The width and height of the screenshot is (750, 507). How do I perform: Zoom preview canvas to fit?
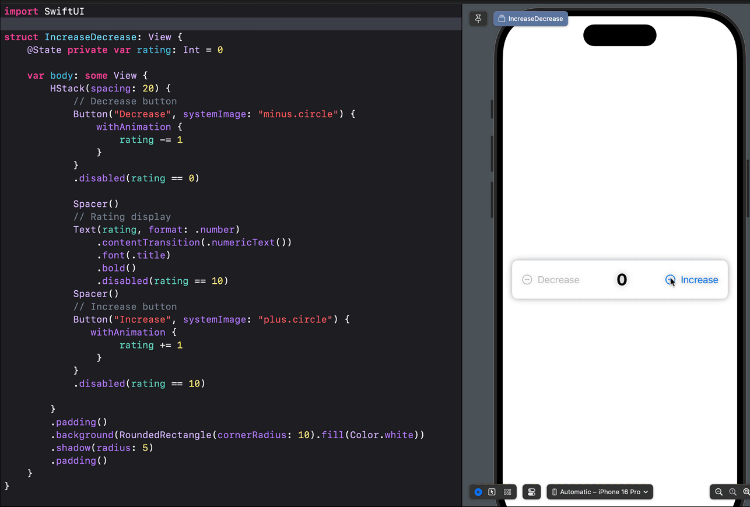click(x=746, y=492)
